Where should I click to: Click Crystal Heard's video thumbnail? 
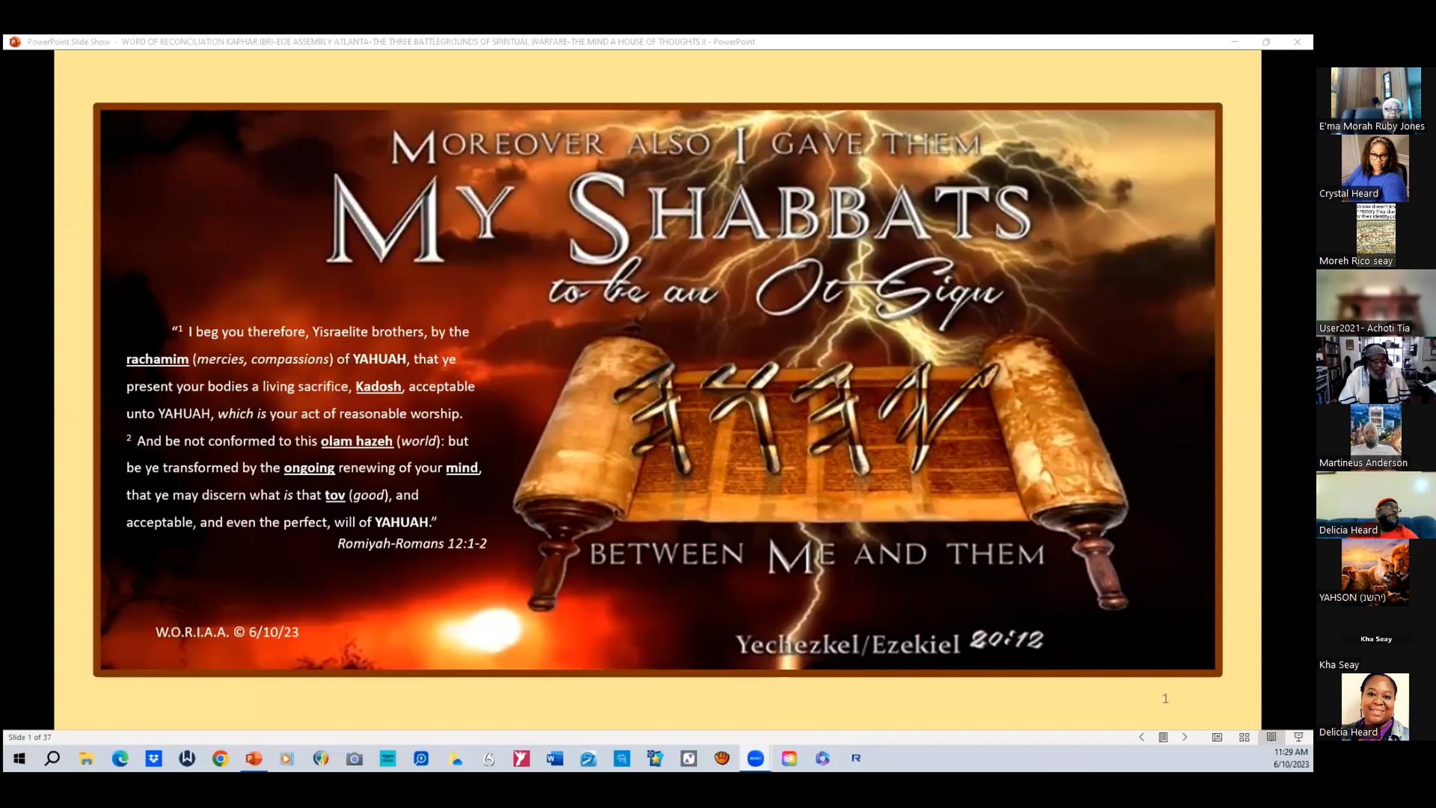(1375, 168)
